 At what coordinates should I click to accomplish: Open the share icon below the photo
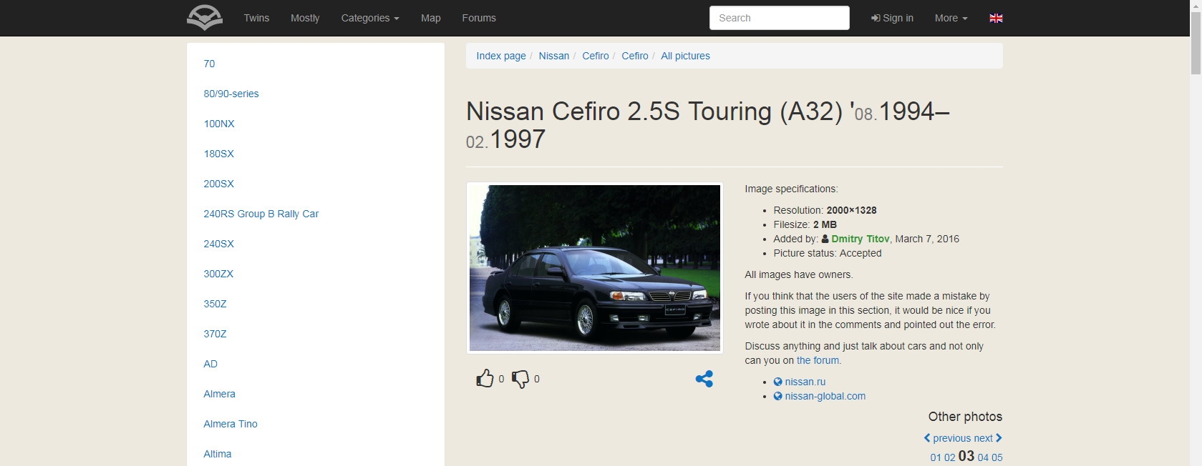pos(704,379)
